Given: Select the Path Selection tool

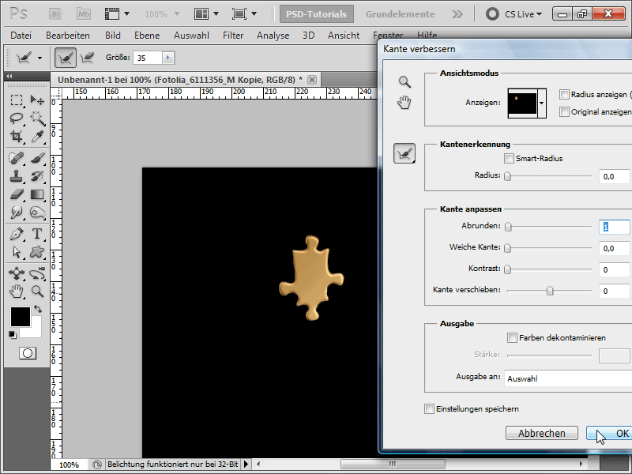Looking at the screenshot, I should [x=17, y=252].
